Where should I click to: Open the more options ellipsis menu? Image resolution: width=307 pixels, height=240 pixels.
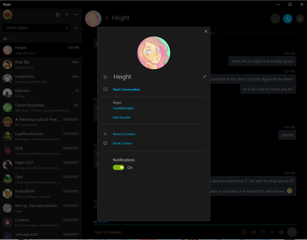[76, 14]
